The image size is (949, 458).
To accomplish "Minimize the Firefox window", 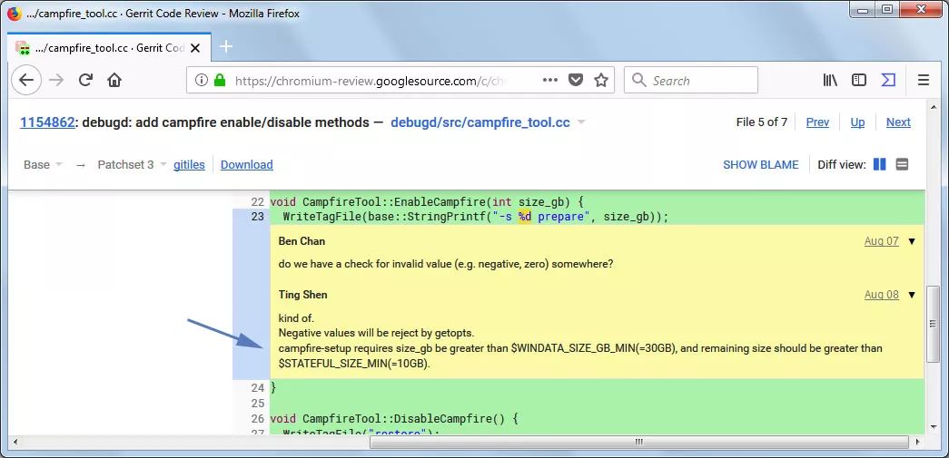I will point(863,10).
